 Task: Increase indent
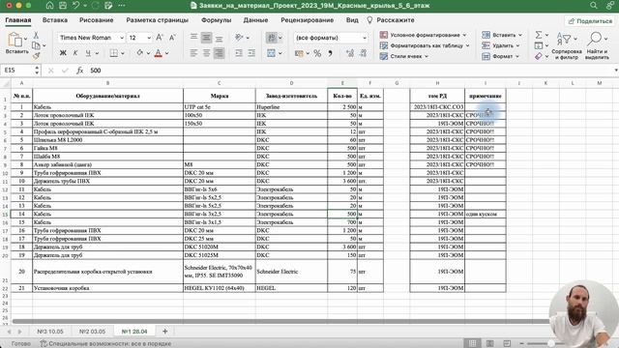(251, 53)
